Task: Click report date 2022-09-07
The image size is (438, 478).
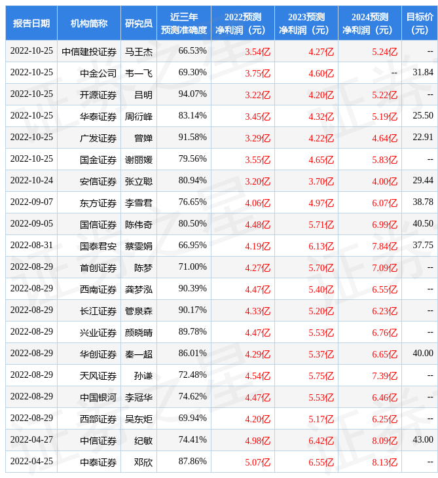Action: tap(31, 202)
